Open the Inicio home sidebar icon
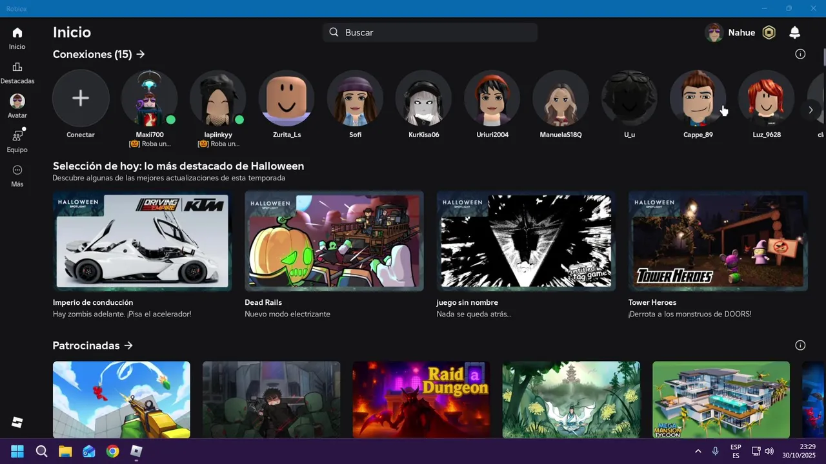The image size is (826, 464). click(17, 33)
